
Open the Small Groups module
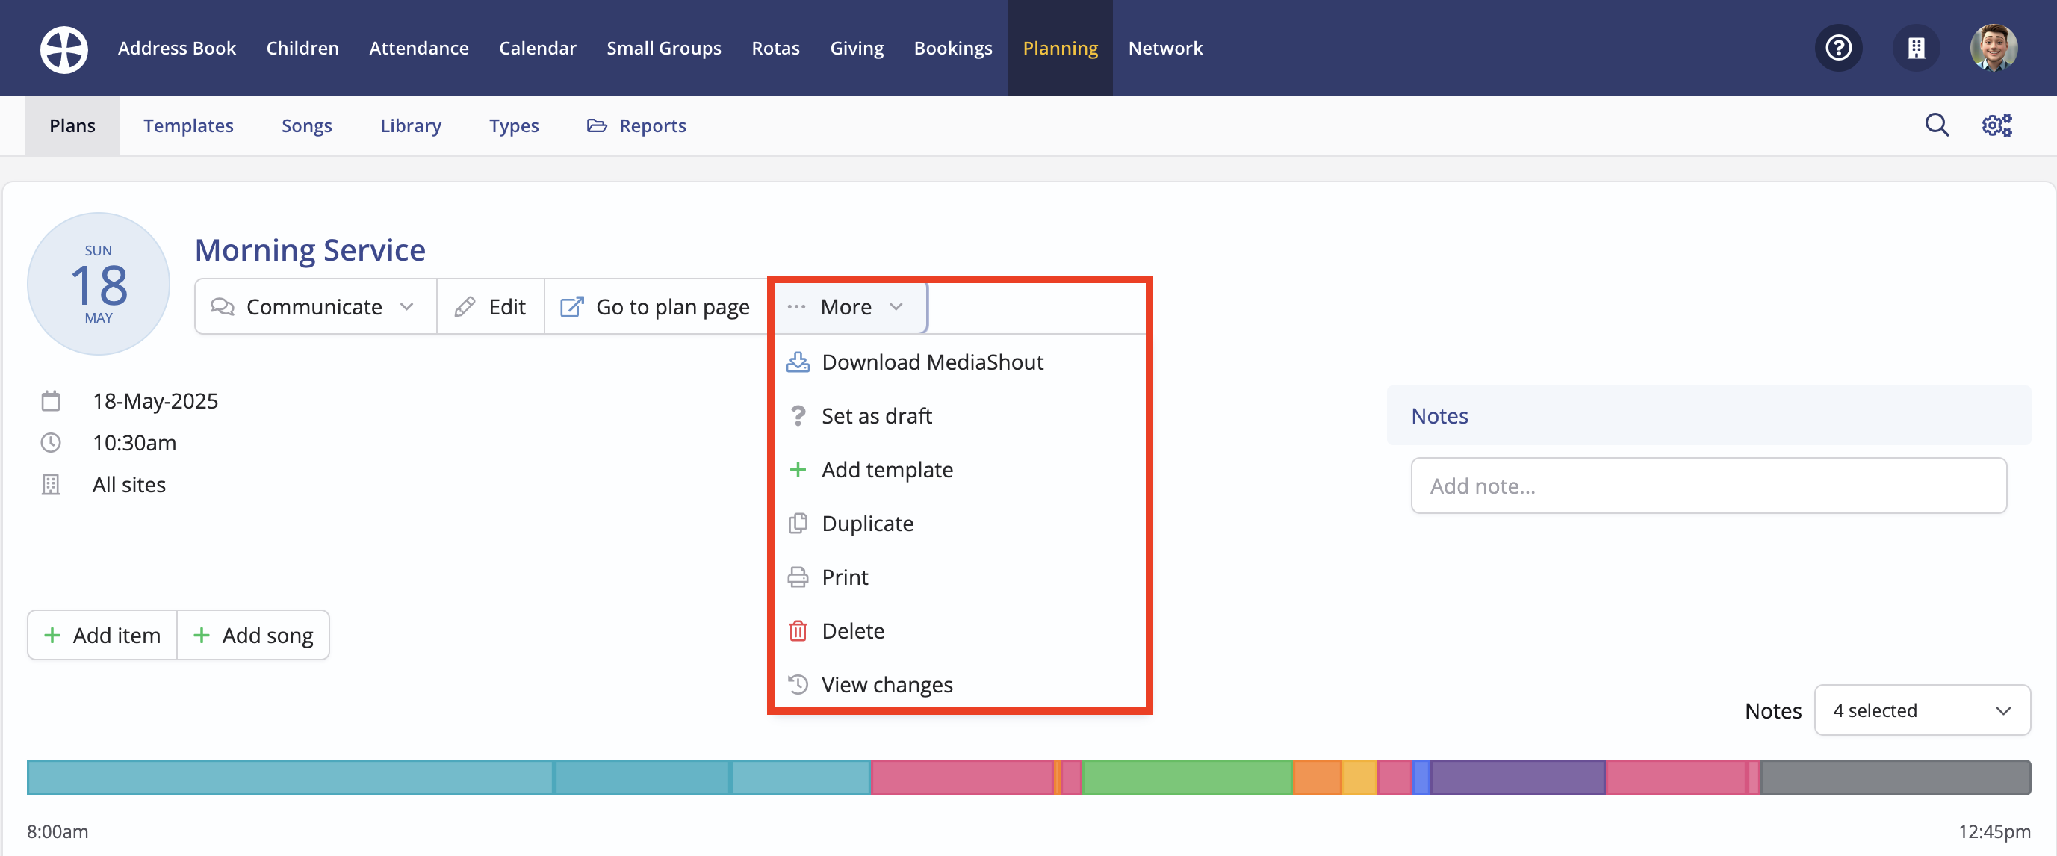pyautogui.click(x=663, y=48)
